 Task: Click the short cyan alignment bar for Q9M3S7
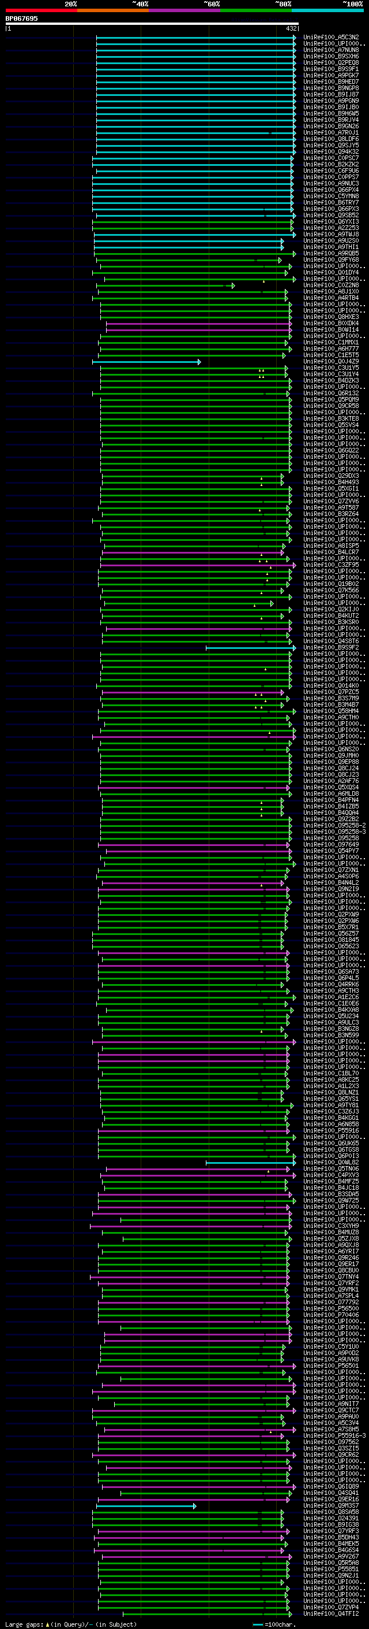coord(146,1506)
